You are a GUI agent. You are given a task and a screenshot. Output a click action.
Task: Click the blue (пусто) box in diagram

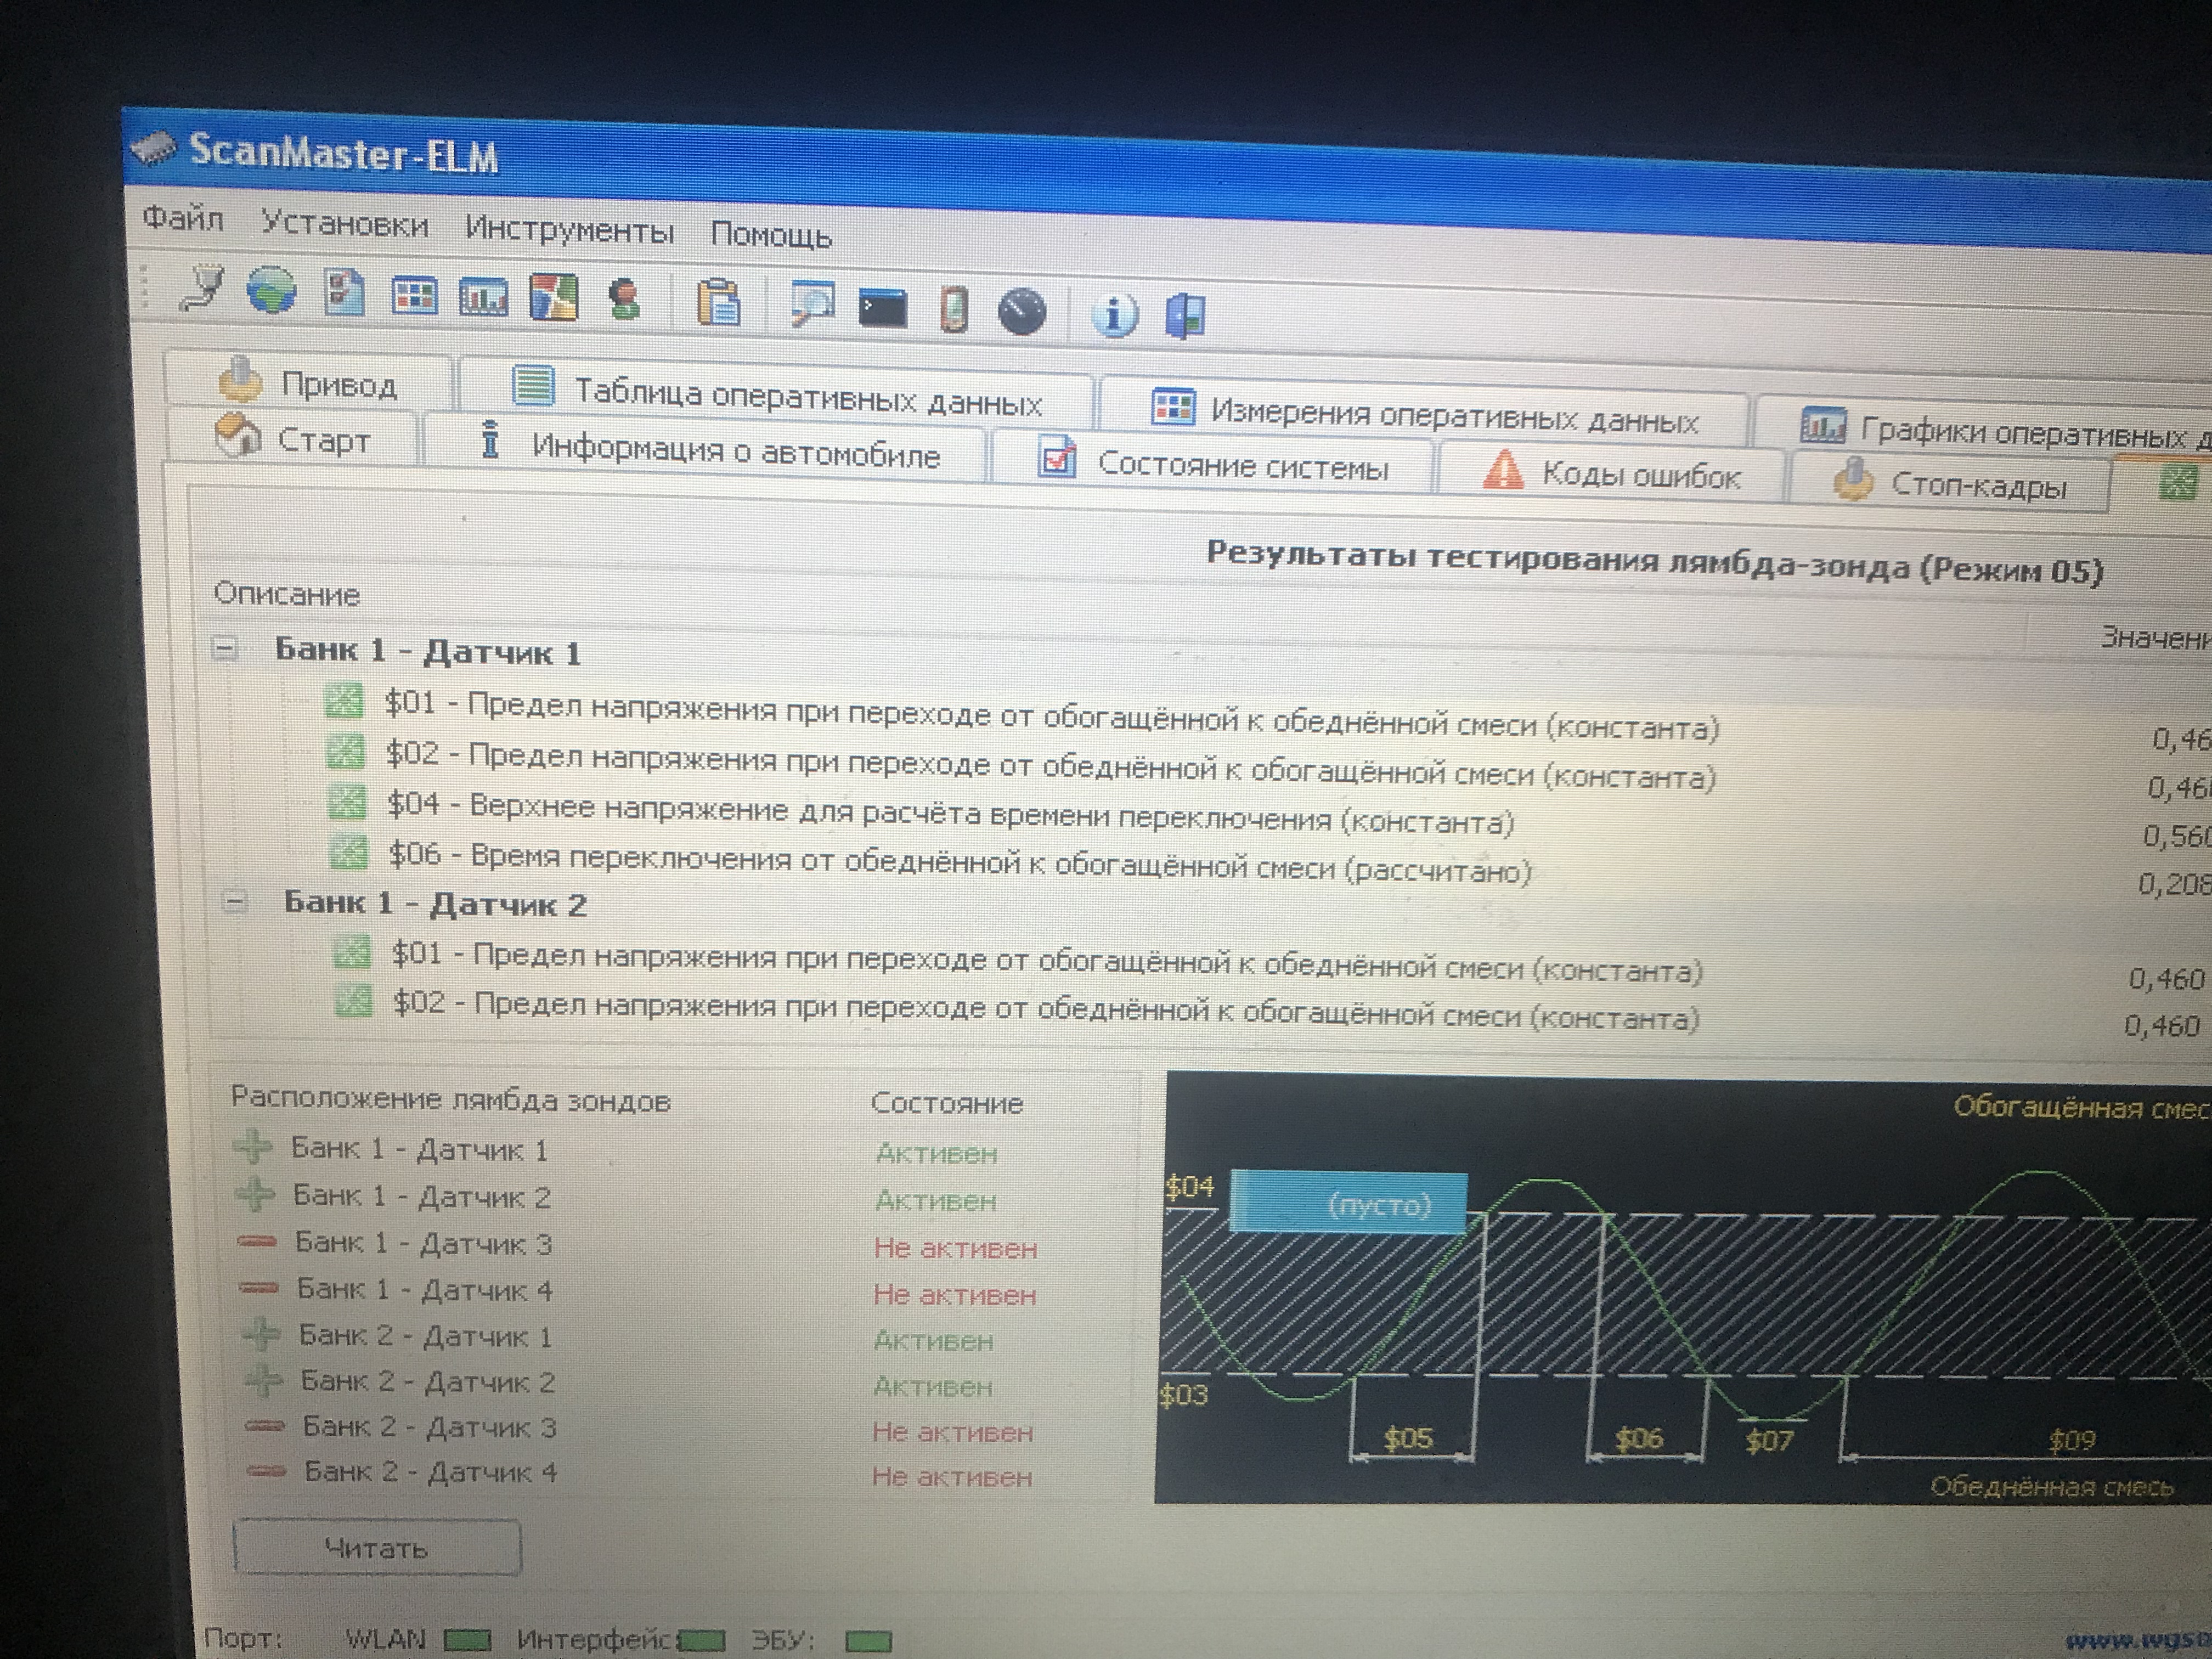[x=1348, y=1203]
